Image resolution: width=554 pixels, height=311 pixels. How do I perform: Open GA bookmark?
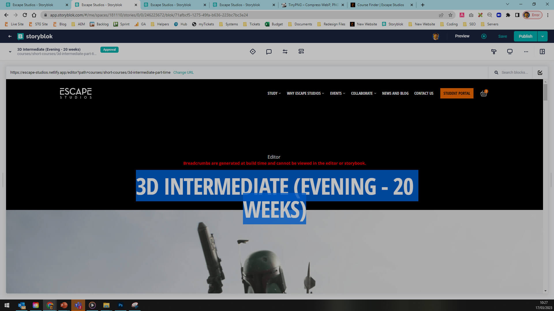[x=140, y=24]
